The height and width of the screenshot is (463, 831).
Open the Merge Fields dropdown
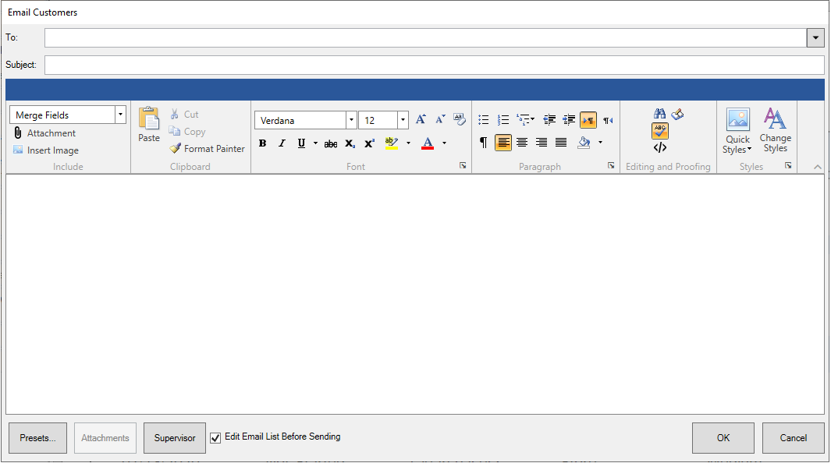(120, 115)
